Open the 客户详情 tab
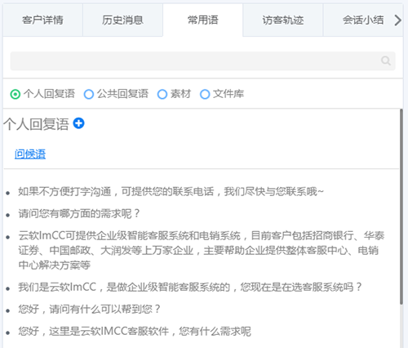 tap(42, 20)
